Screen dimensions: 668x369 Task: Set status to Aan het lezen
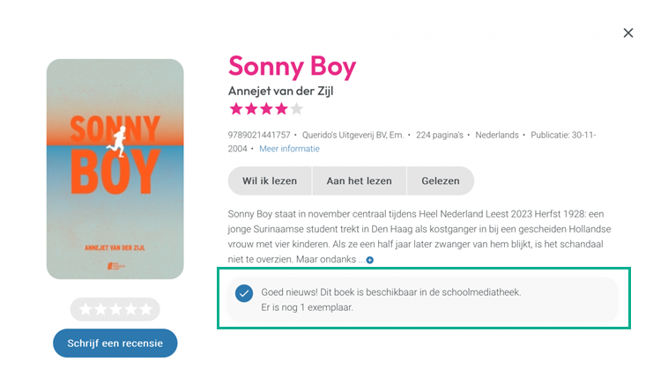[359, 181]
